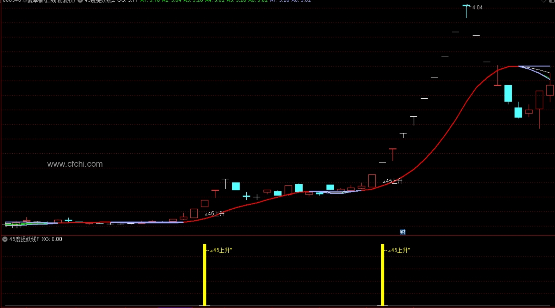
Task: Select hollow red candle left of second ∠45上升
Action: (x=372, y=181)
